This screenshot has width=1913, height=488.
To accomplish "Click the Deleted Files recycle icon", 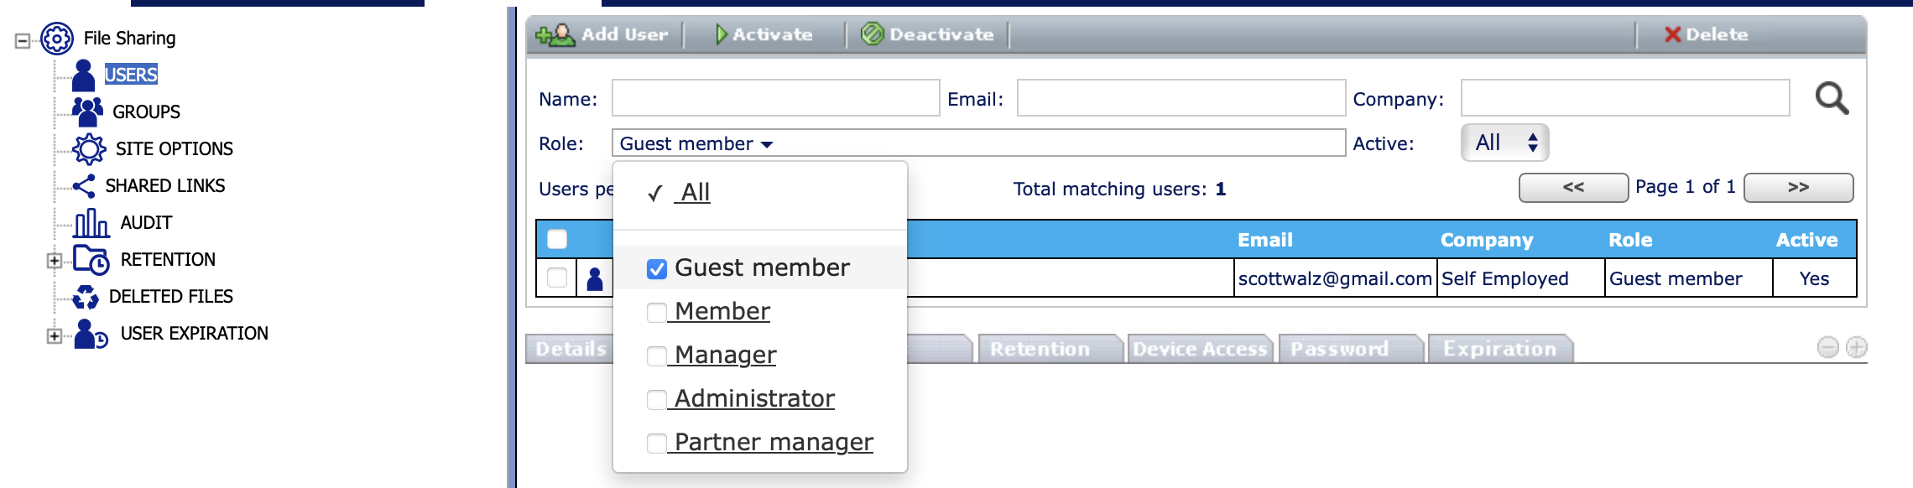I will pyautogui.click(x=85, y=297).
